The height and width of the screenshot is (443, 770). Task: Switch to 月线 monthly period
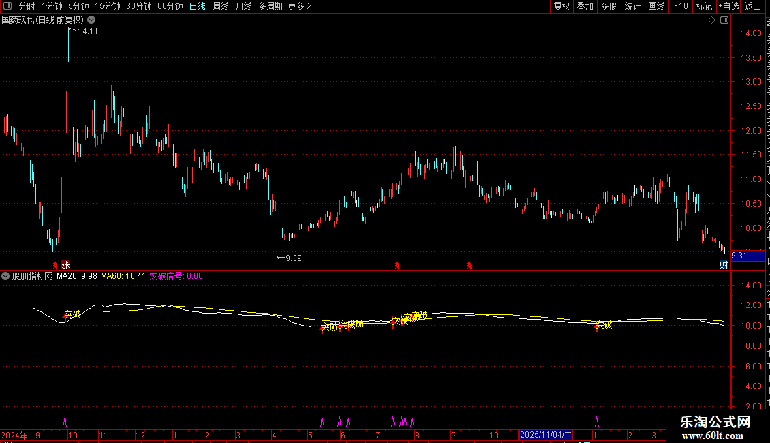pos(243,6)
